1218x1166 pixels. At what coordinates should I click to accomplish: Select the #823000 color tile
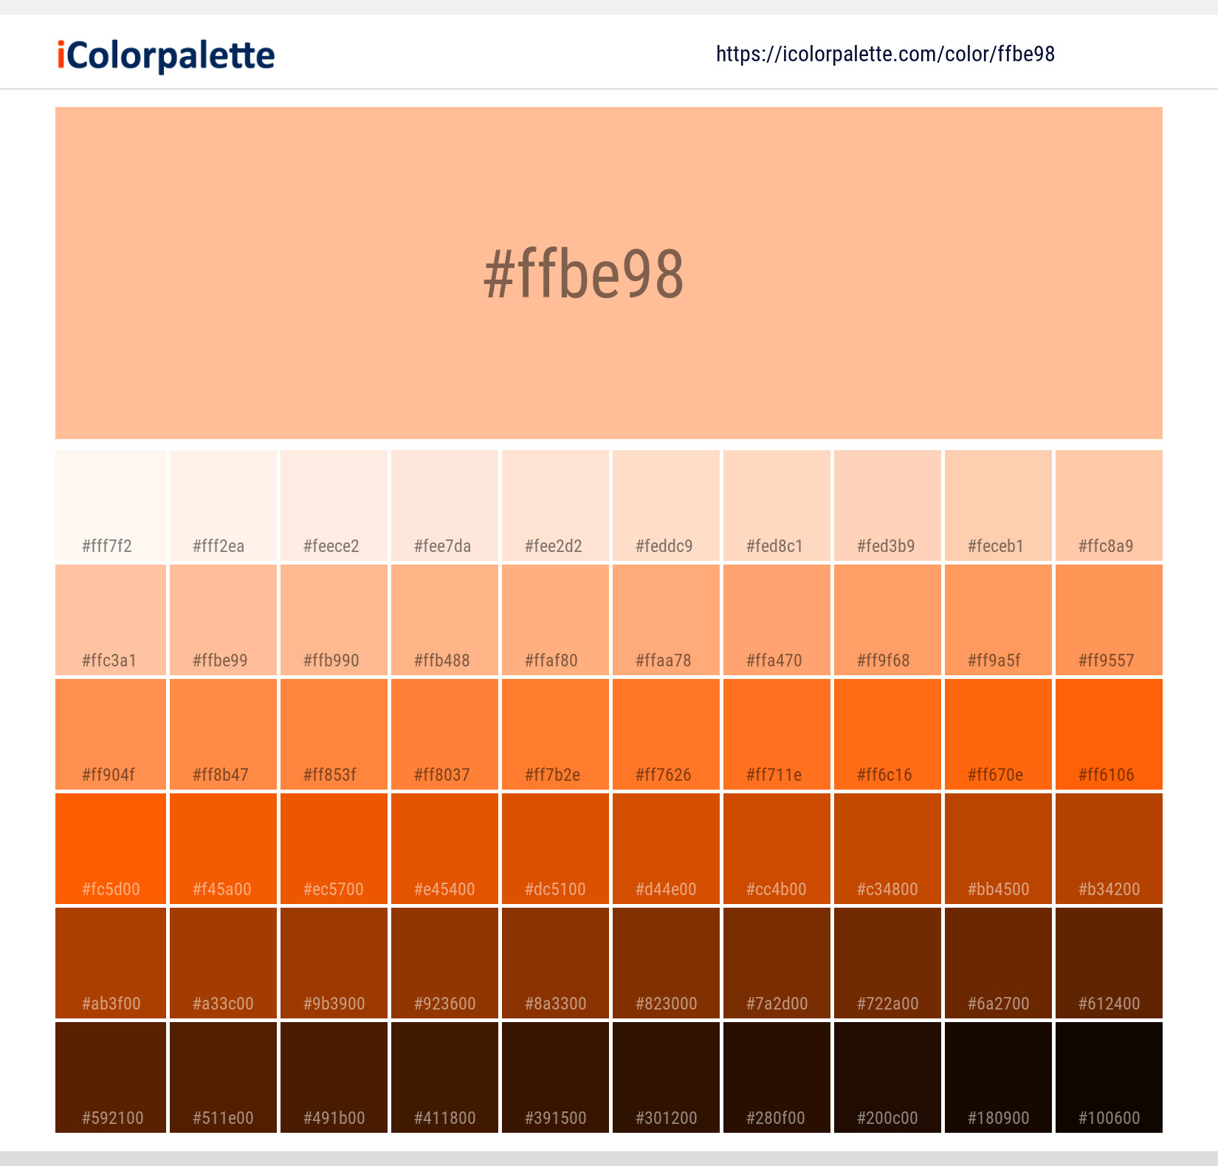[x=666, y=963]
